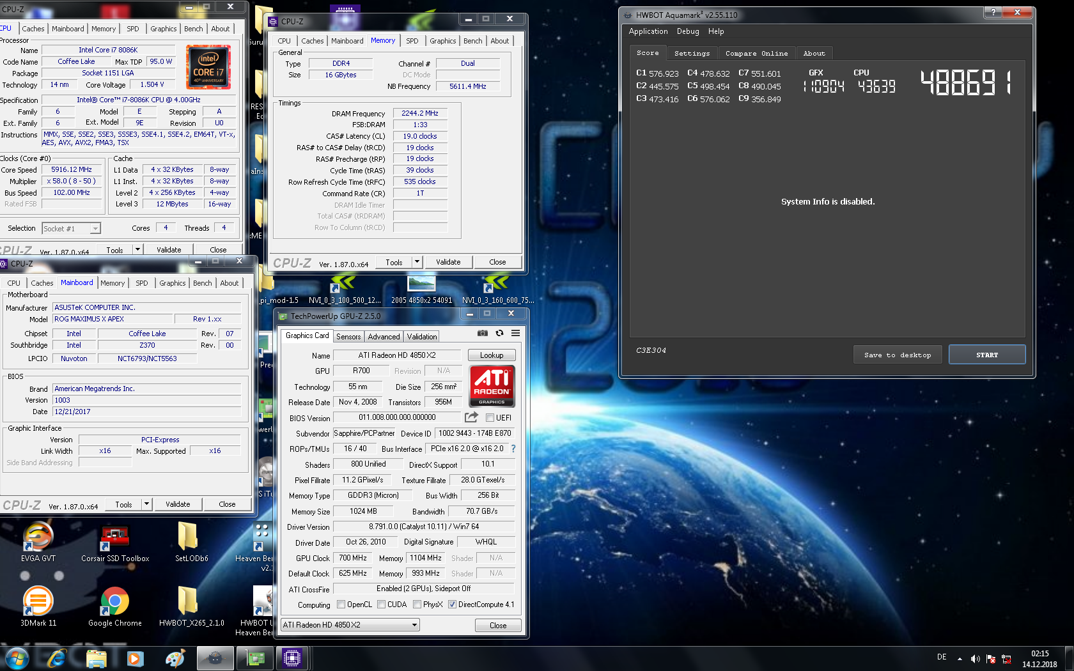Expand the Socket #1 selection dropdown
The image size is (1074, 671).
(x=95, y=229)
